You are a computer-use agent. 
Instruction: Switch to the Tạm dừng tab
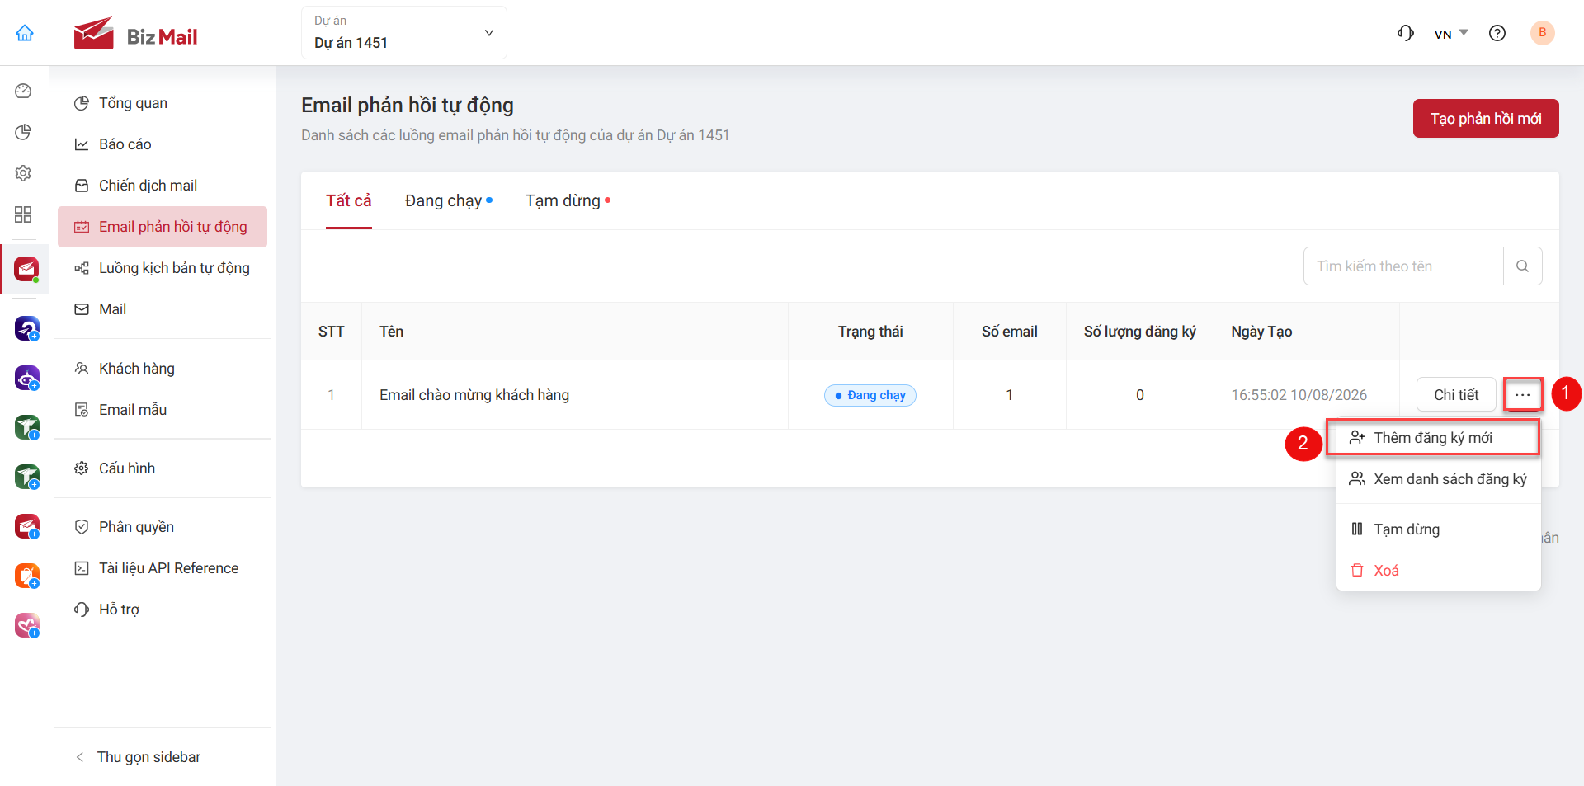coord(568,200)
